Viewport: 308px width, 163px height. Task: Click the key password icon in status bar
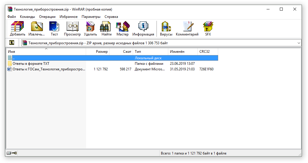(14, 153)
